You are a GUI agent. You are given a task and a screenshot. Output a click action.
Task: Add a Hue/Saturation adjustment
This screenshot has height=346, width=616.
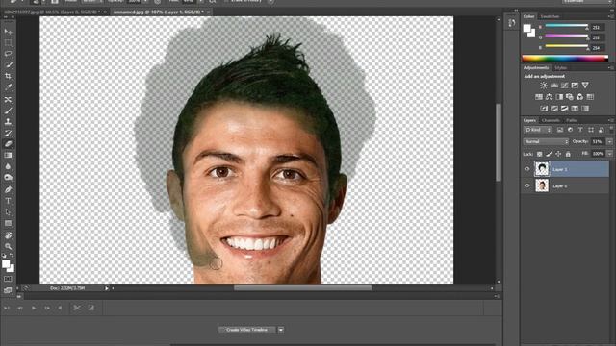click(x=539, y=97)
